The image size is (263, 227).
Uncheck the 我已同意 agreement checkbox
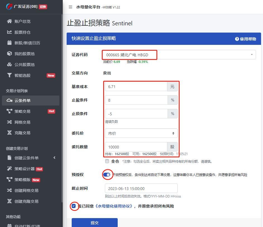pos(74,206)
